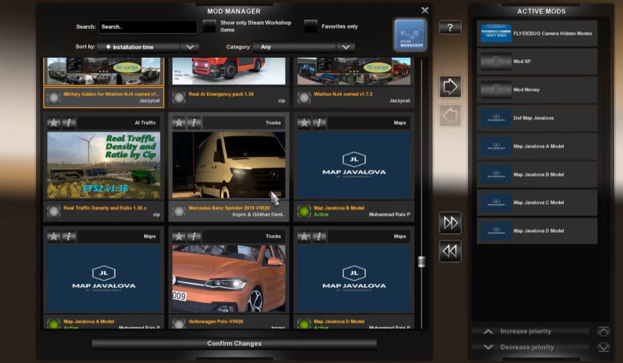Expand the Category dropdown arrow
Screen dimensions: 623x363
[346, 47]
